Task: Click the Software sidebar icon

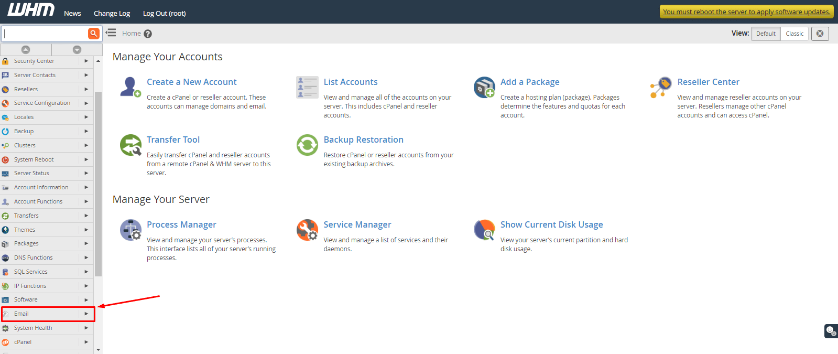Action: [5, 299]
